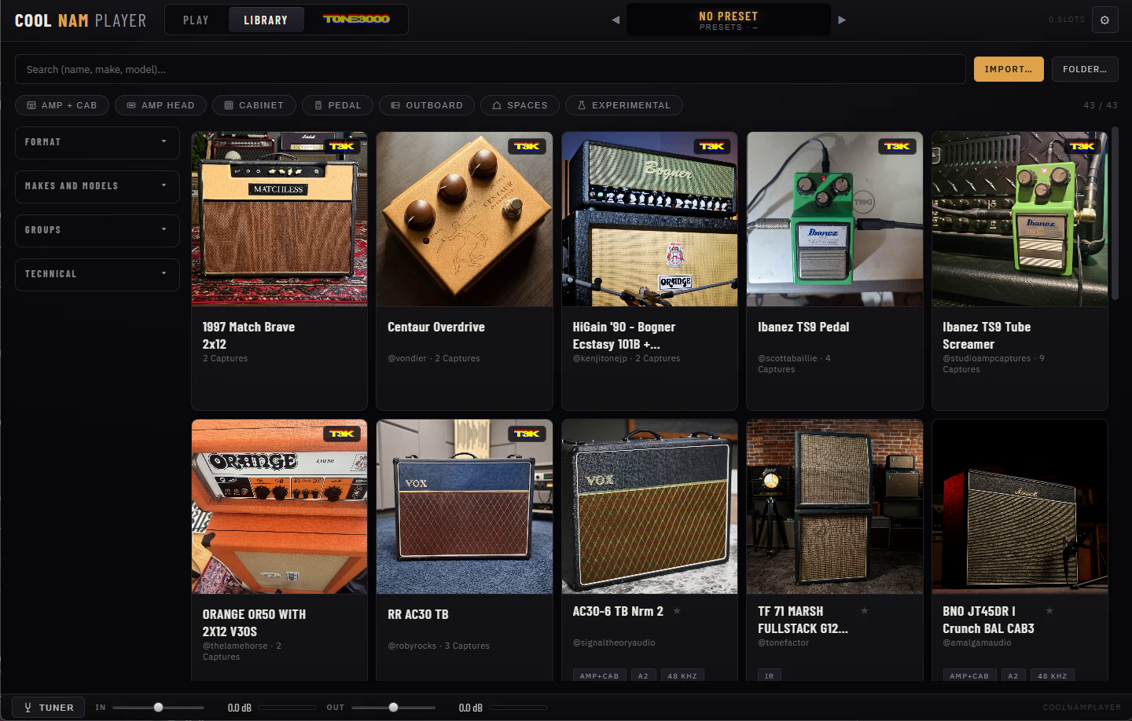
Task: Click the OUT 0.0 dB value
Action: click(x=471, y=708)
